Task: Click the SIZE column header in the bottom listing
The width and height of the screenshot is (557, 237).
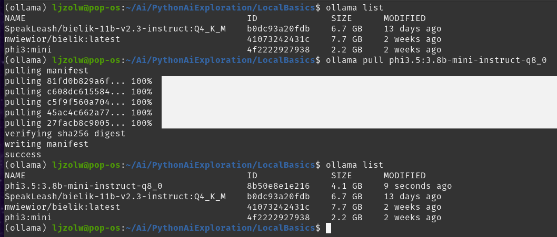Action: 341,176
